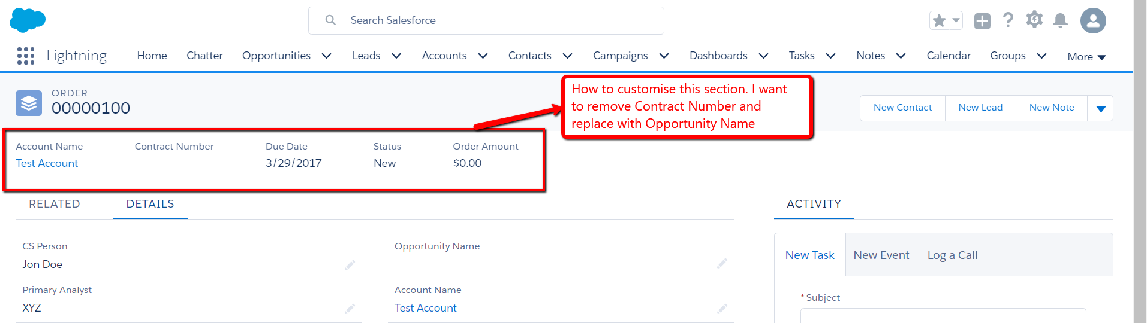
Task: Switch to the Log a Call tab
Action: [x=952, y=255]
